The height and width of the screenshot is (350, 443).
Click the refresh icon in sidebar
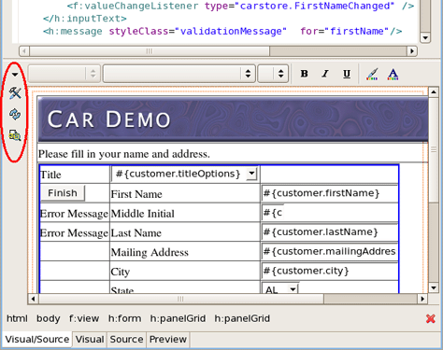[x=15, y=114]
